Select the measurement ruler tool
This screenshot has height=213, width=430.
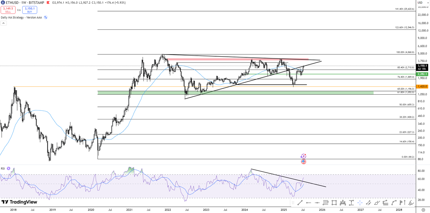point(351,204)
